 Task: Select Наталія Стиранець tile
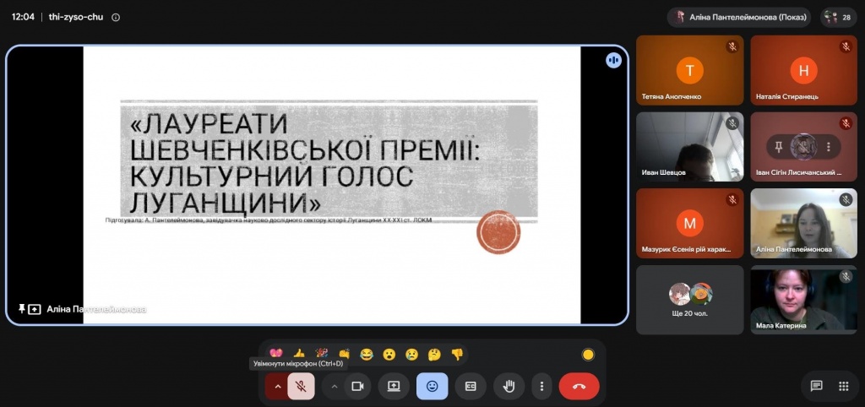tap(804, 70)
